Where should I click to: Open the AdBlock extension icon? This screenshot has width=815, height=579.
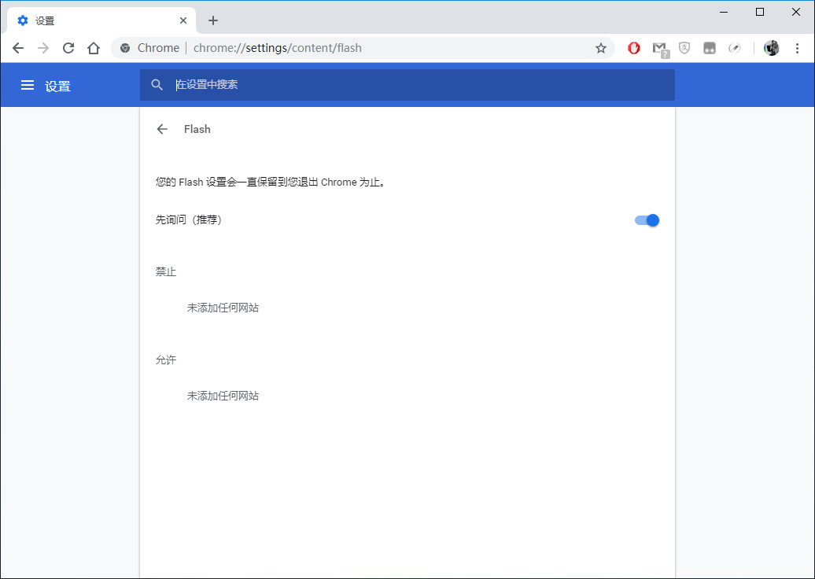(x=634, y=48)
